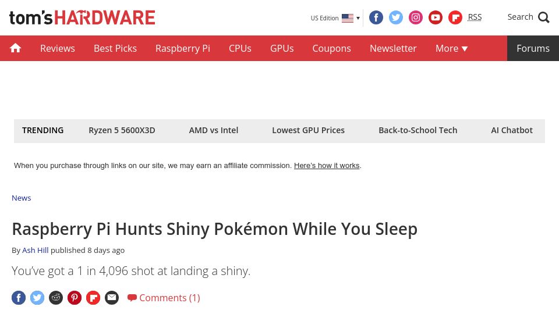This screenshot has height=314, width=559.
Task: Open trending Back-to-School Tech
Action: coord(418,130)
